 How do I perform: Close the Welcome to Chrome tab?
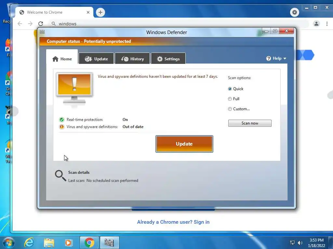pyautogui.click(x=88, y=12)
